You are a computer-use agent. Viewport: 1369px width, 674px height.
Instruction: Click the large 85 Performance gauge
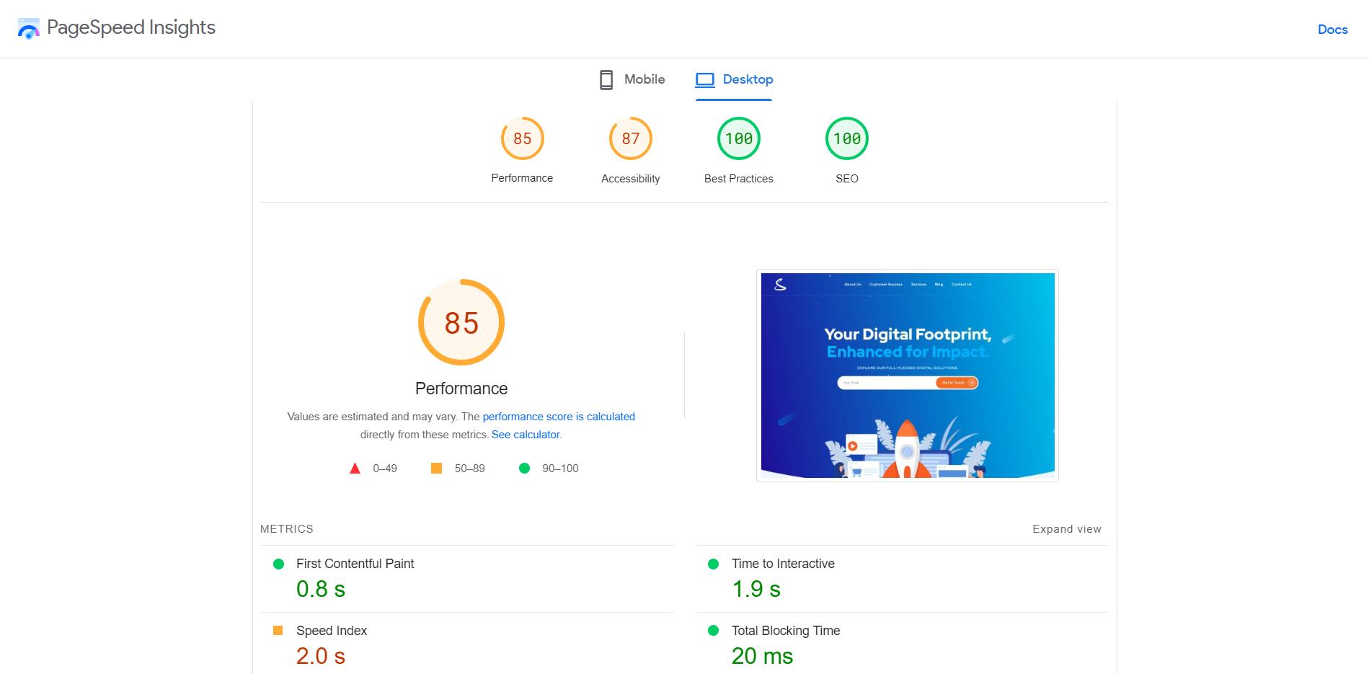pyautogui.click(x=461, y=322)
